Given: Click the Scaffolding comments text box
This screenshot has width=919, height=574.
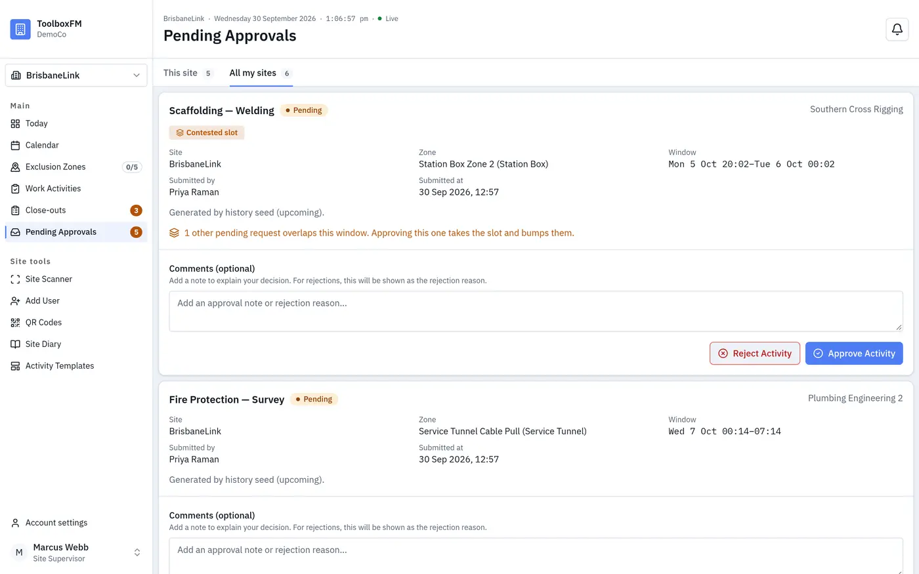Looking at the screenshot, I should coord(536,311).
